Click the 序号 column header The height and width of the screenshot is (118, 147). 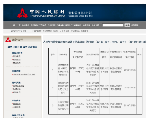coord(53,55)
